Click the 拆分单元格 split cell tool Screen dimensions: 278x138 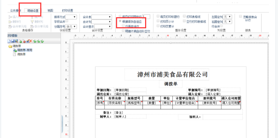click(x=40, y=27)
